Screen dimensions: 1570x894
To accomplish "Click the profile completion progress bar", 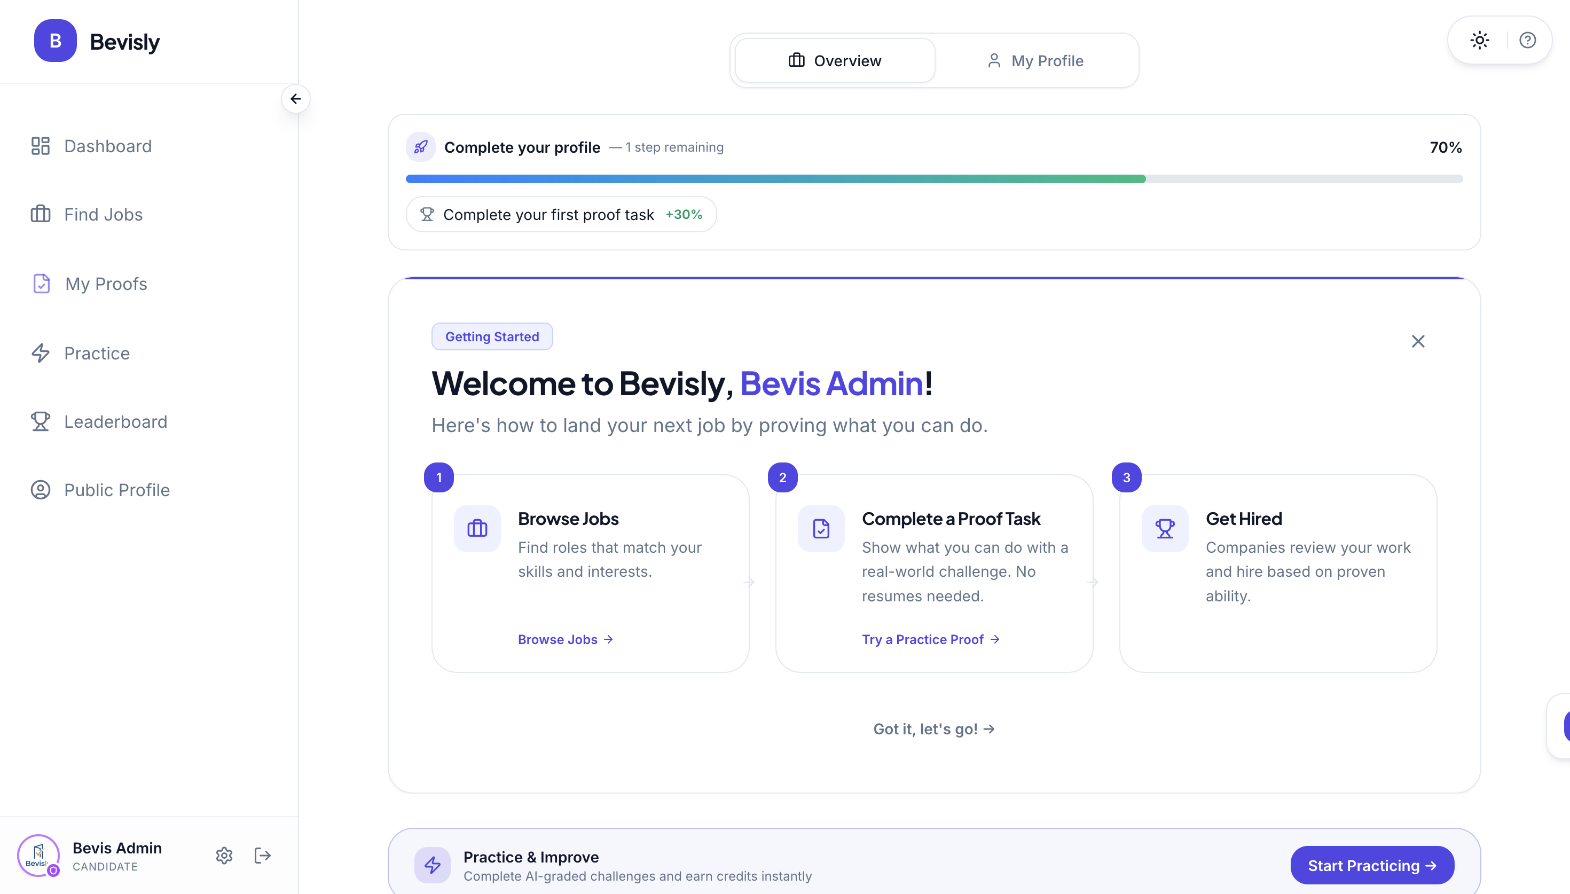I will click(x=934, y=179).
